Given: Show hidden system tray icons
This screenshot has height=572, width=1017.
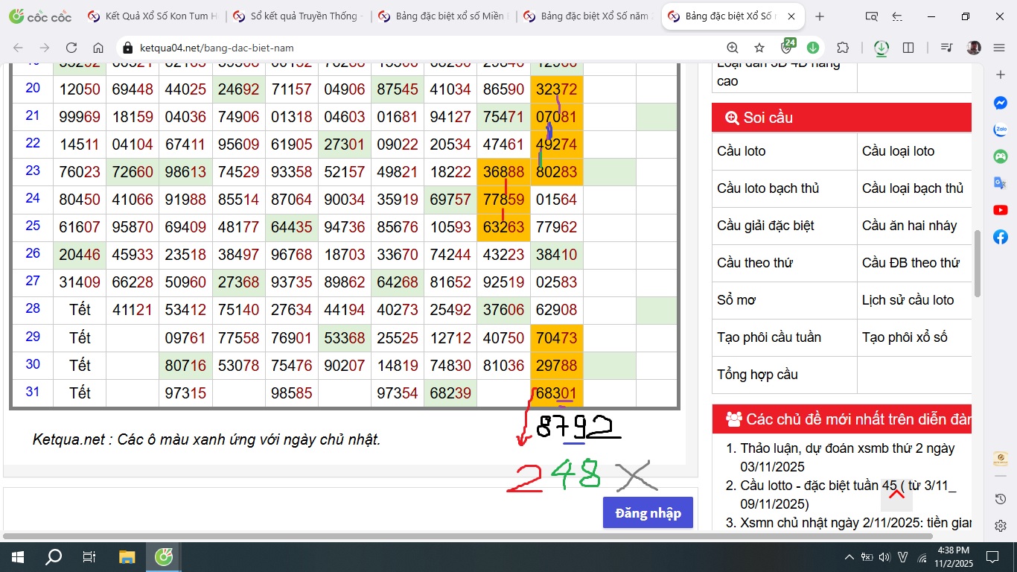Looking at the screenshot, I should pyautogui.click(x=849, y=557).
